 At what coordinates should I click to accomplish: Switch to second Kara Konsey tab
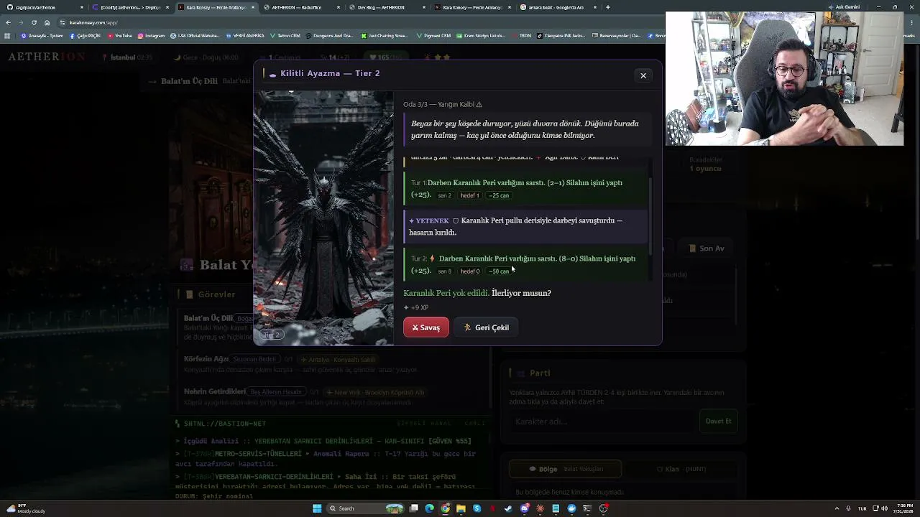tap(472, 7)
